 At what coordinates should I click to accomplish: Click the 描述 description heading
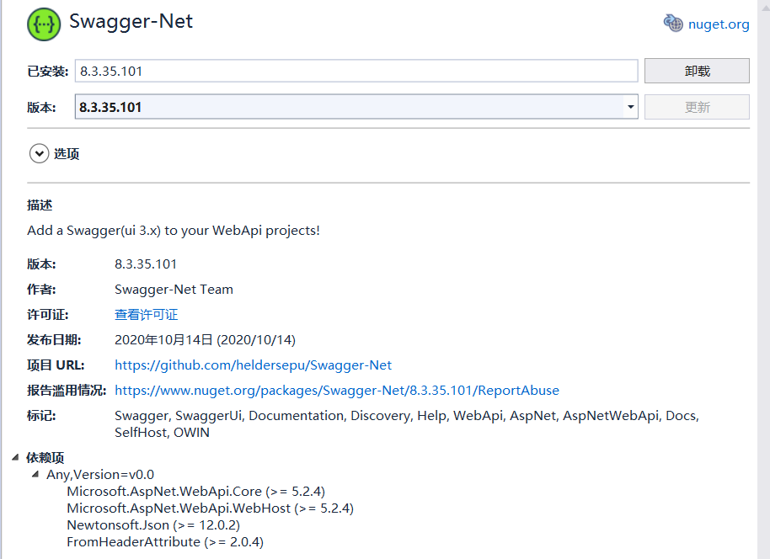[40, 205]
